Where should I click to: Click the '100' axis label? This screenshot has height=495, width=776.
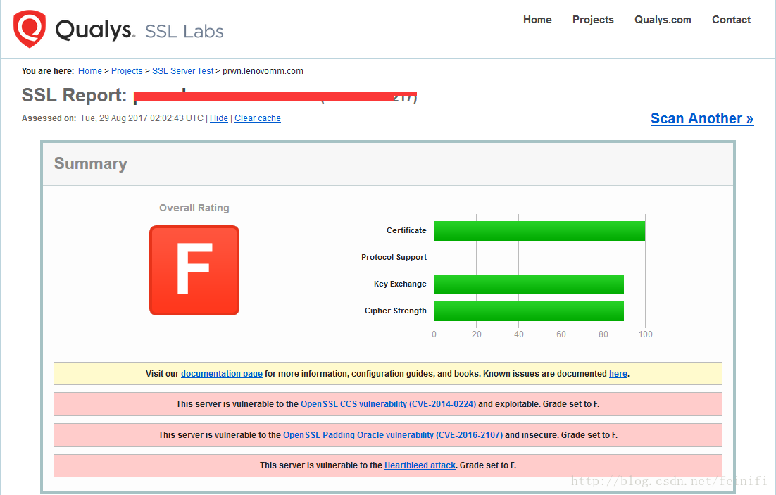(645, 334)
